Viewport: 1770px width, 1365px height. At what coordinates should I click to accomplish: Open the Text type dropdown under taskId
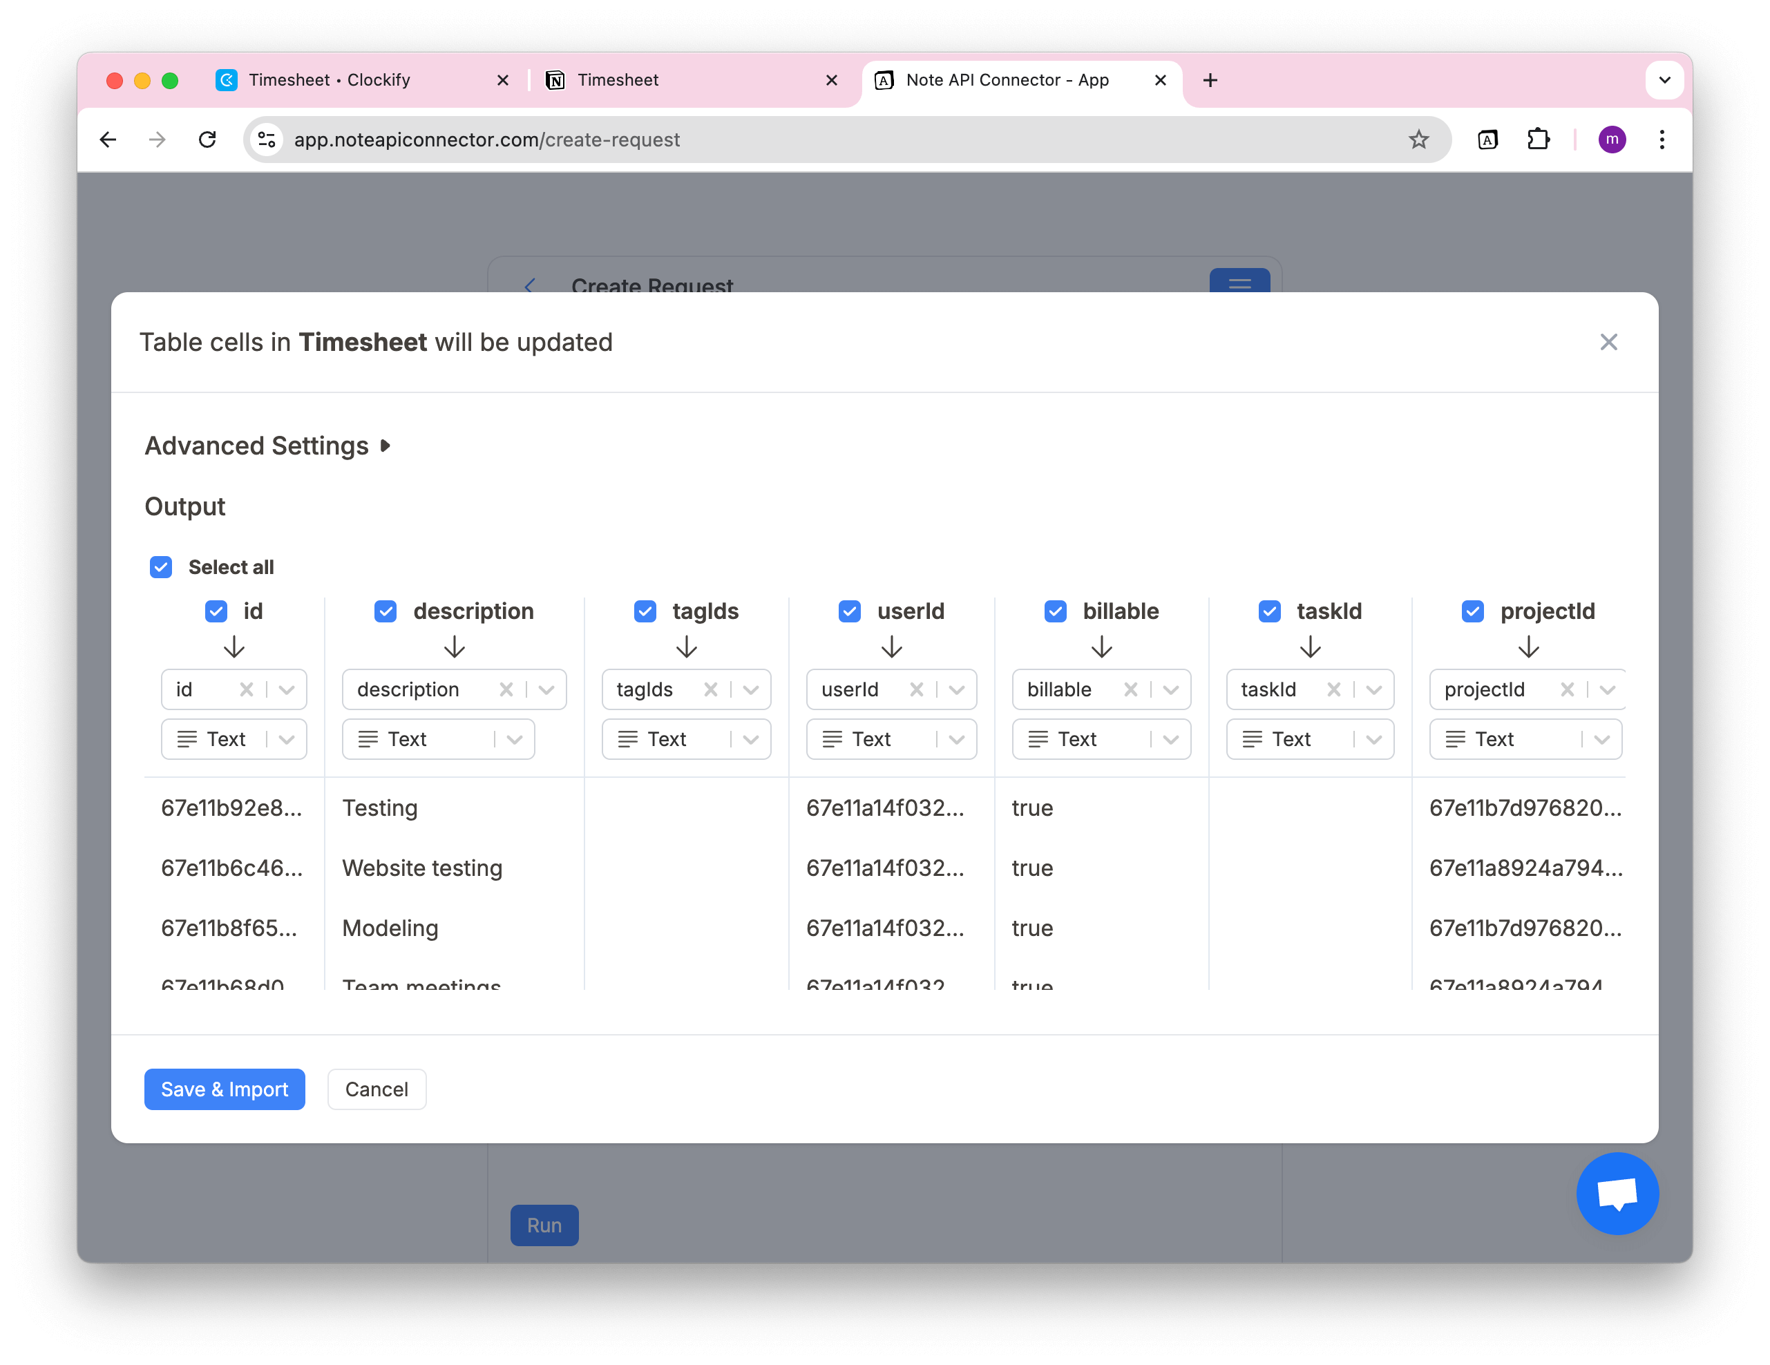[x=1373, y=739]
